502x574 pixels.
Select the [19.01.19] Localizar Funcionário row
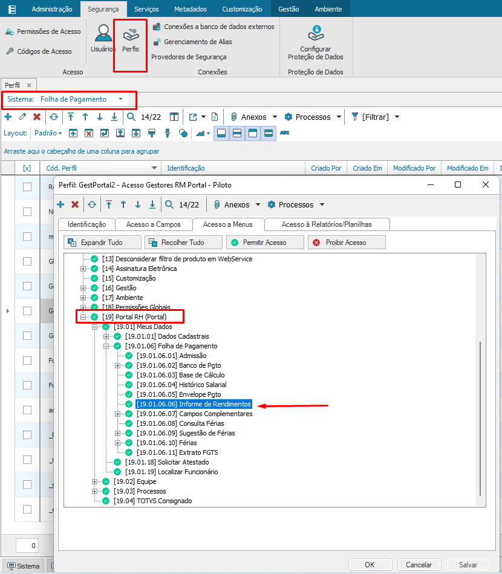click(171, 472)
